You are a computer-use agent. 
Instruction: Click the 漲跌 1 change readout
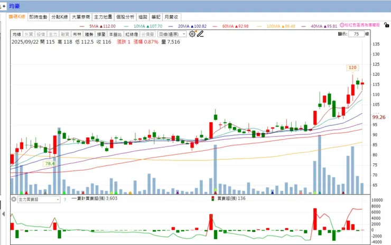[124, 42]
